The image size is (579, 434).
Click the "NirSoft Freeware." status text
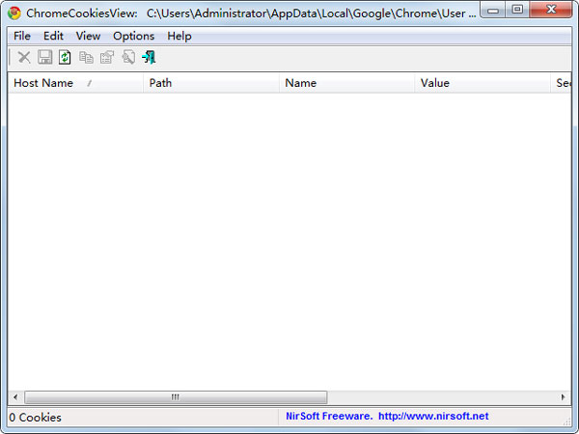click(x=329, y=417)
